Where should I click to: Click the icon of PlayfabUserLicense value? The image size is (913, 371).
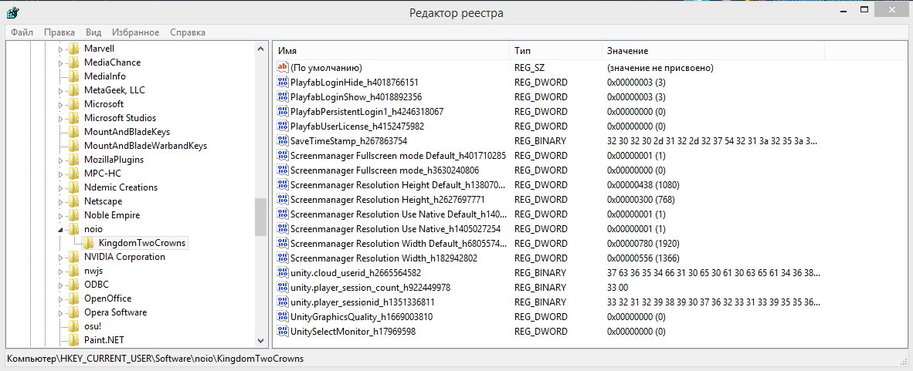point(283,126)
